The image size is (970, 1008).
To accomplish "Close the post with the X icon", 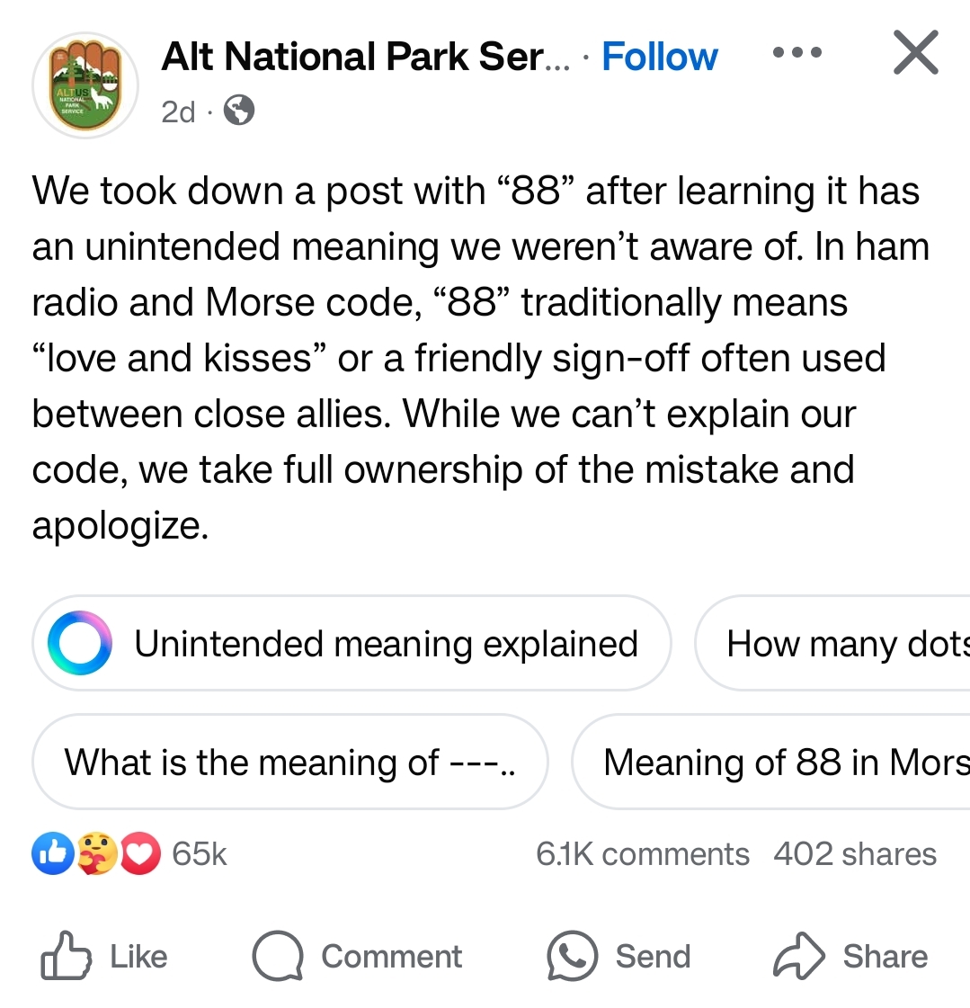I will [916, 53].
